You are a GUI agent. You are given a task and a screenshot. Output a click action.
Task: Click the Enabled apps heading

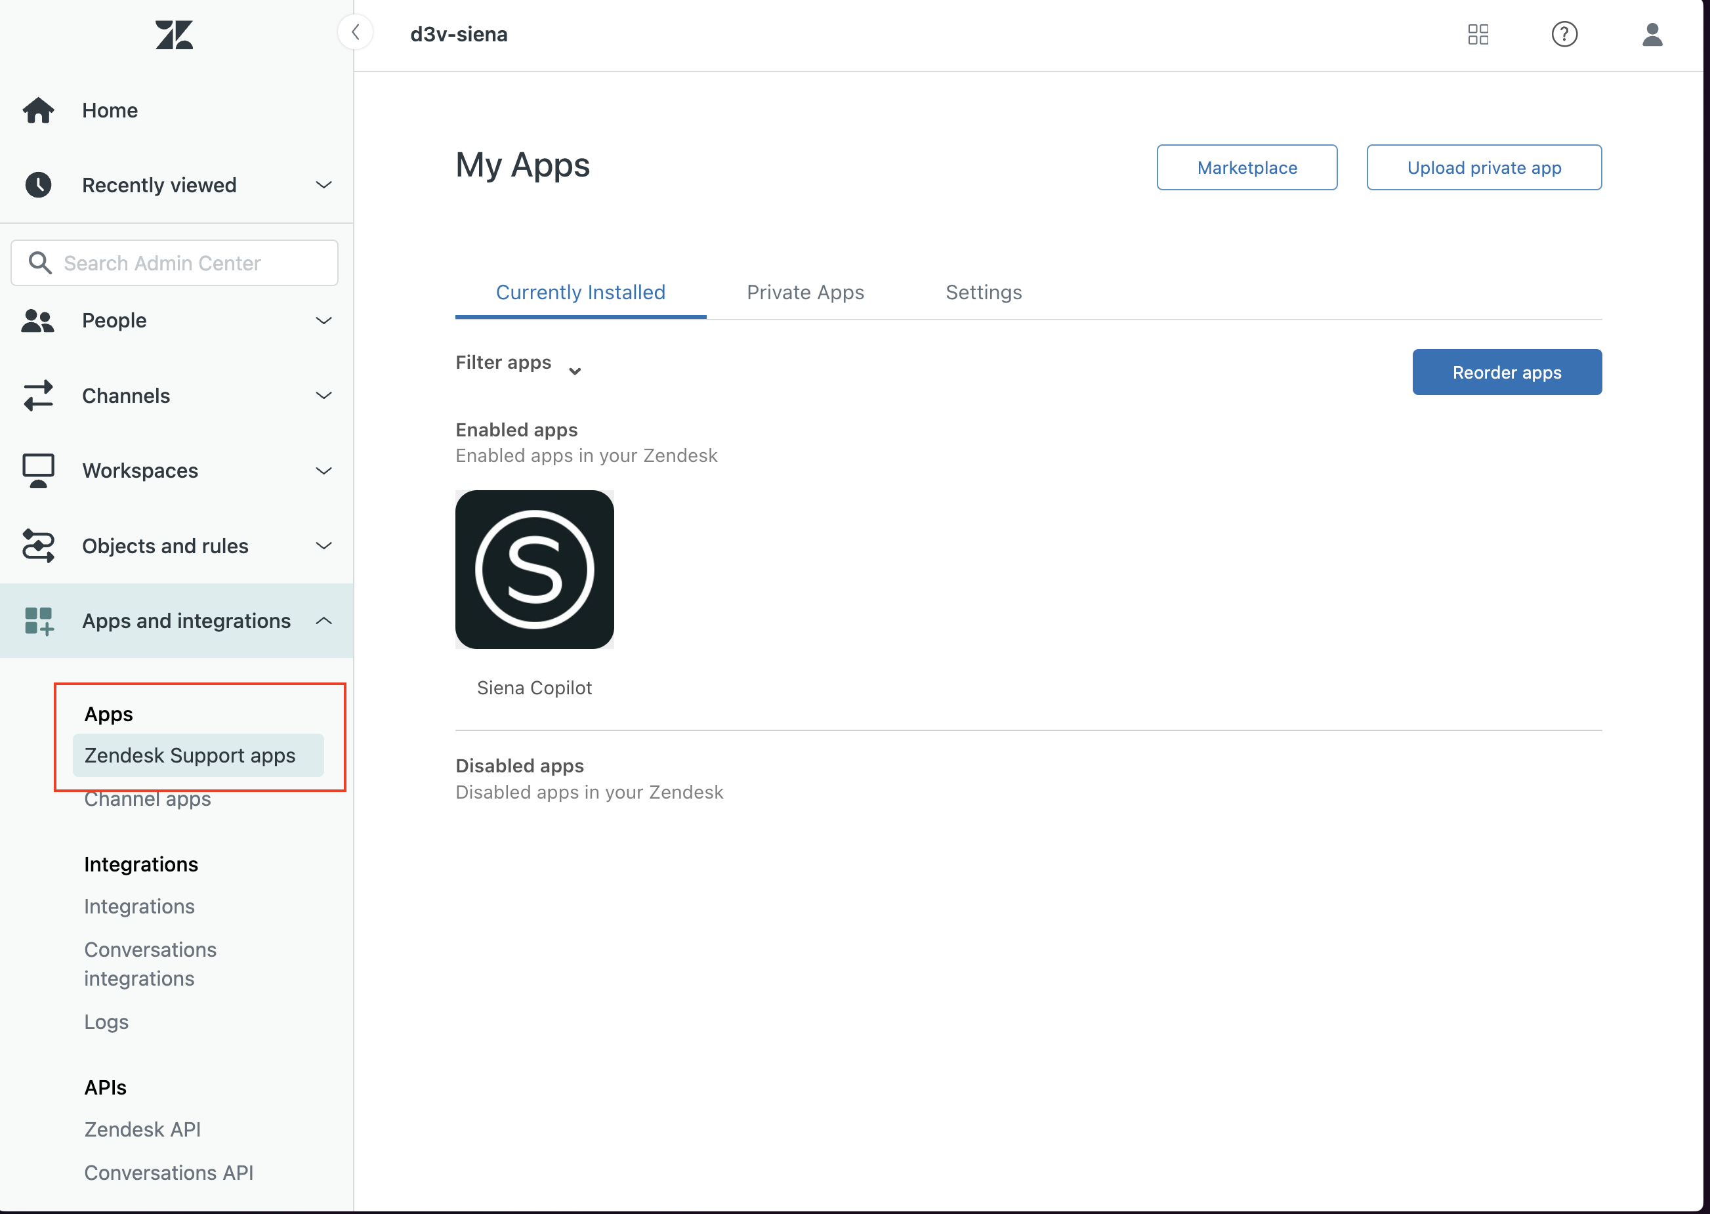pos(516,430)
